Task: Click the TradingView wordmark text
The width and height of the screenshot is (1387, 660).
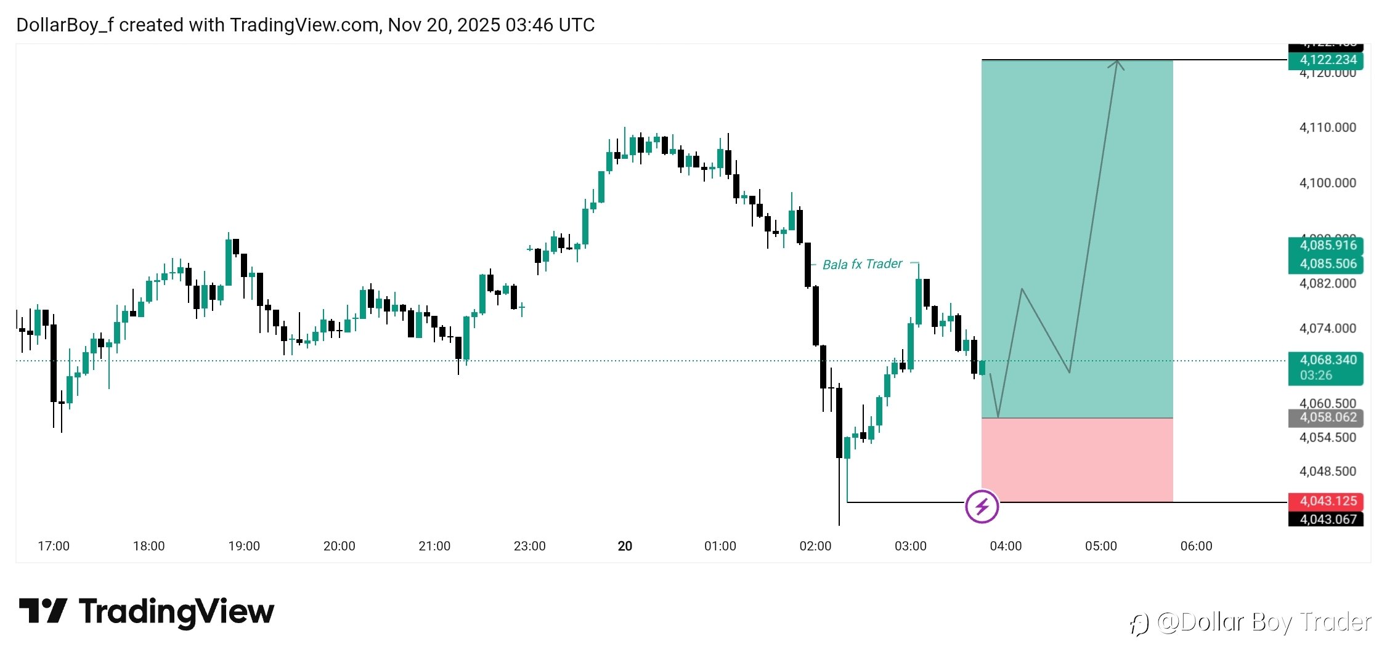Action: click(x=177, y=612)
